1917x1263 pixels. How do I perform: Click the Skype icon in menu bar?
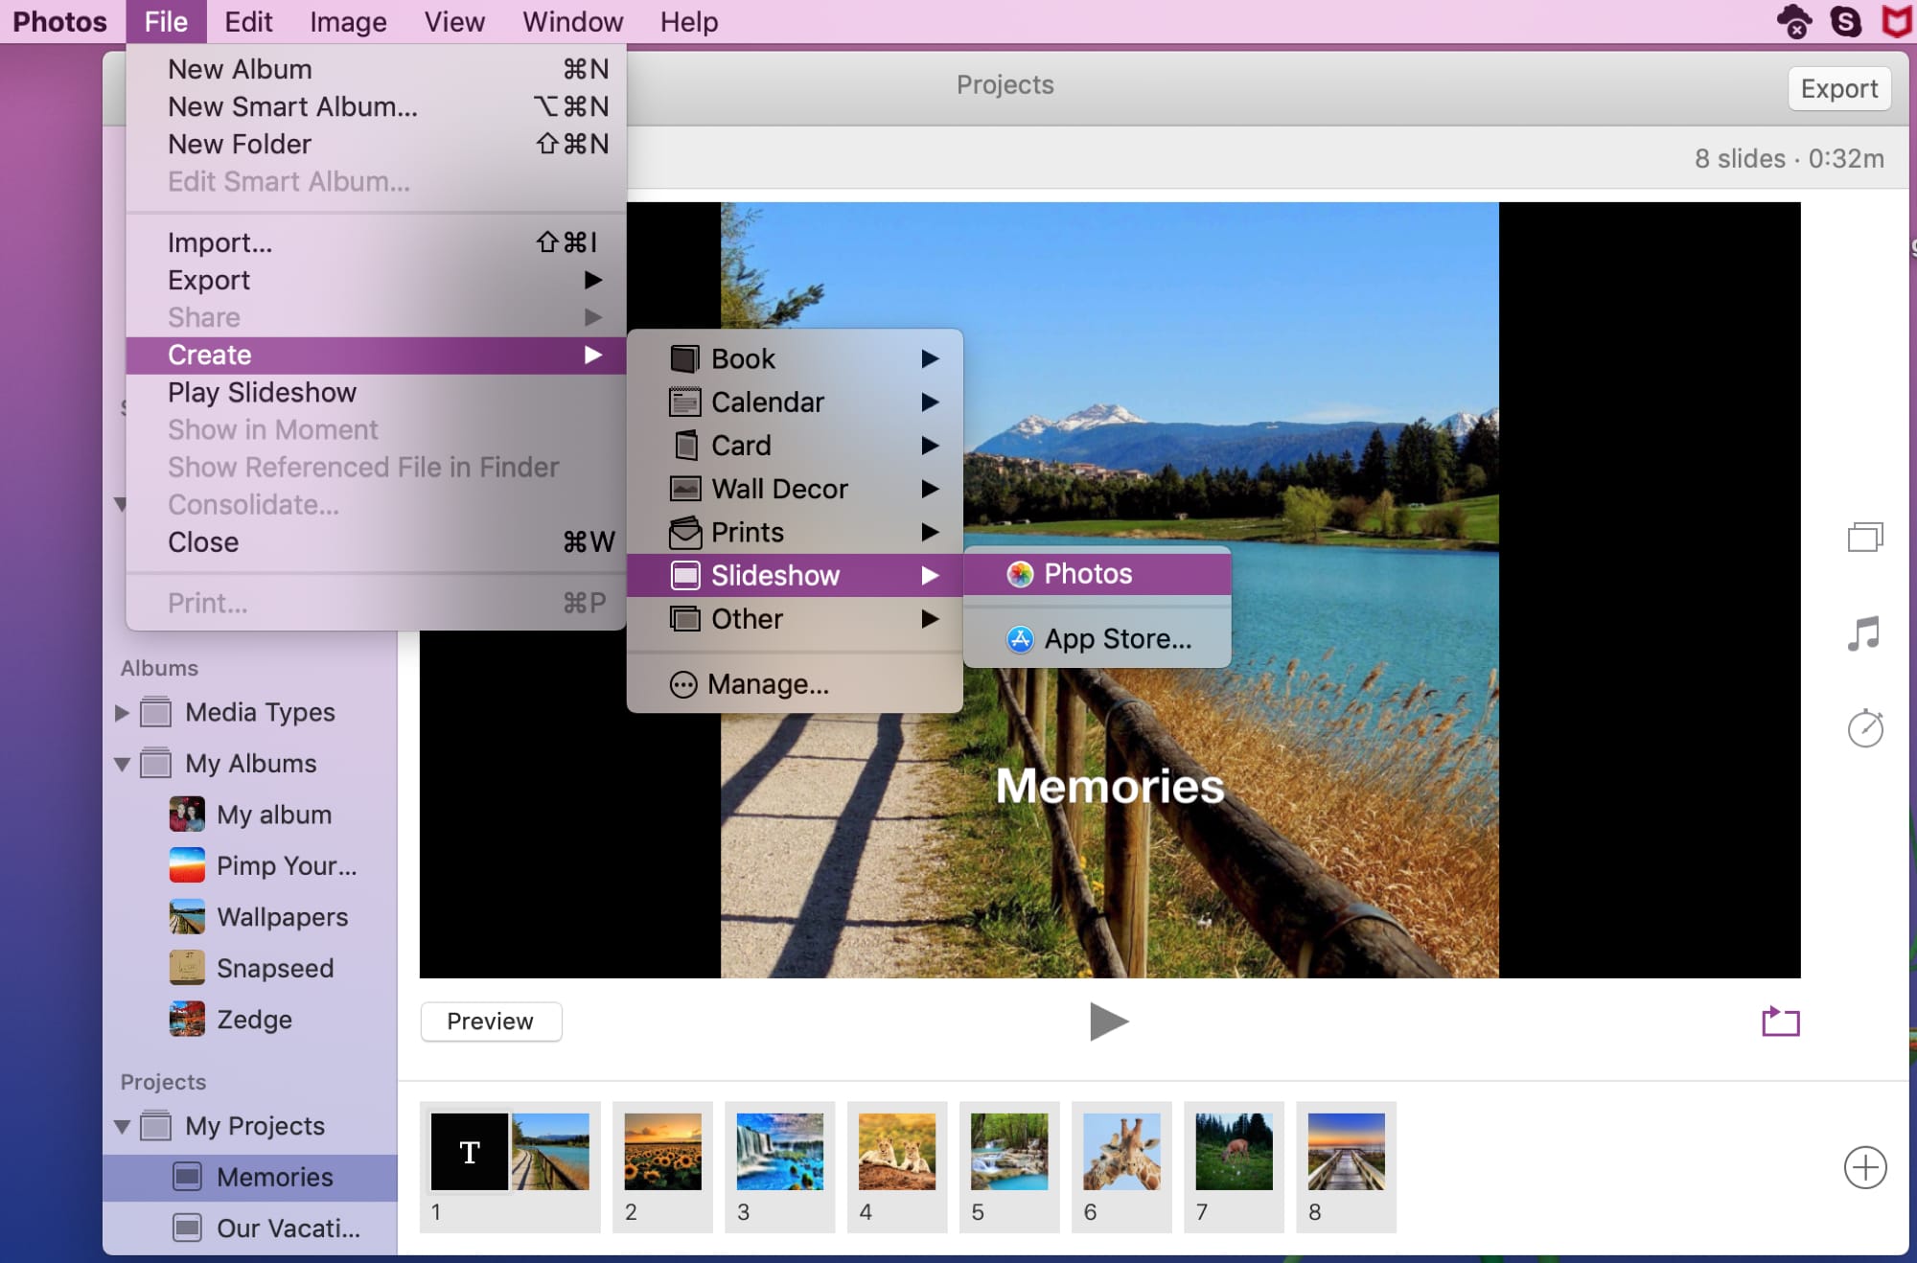[1845, 21]
